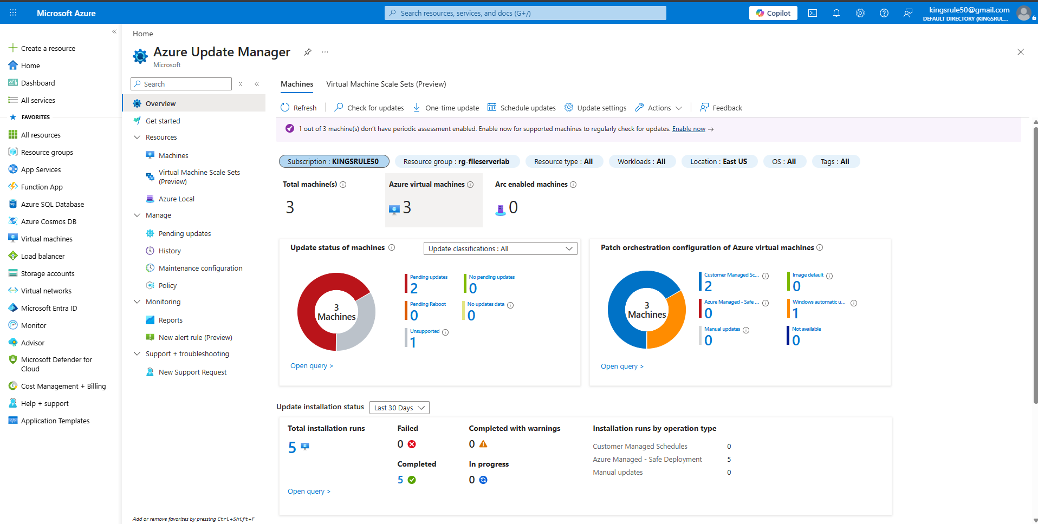Image resolution: width=1038 pixels, height=524 pixels.
Task: Open the portal hamburger menu icon
Action: 13,13
